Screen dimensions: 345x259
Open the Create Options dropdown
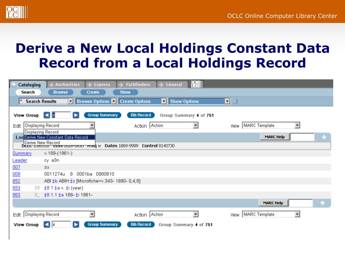pyautogui.click(x=143, y=101)
